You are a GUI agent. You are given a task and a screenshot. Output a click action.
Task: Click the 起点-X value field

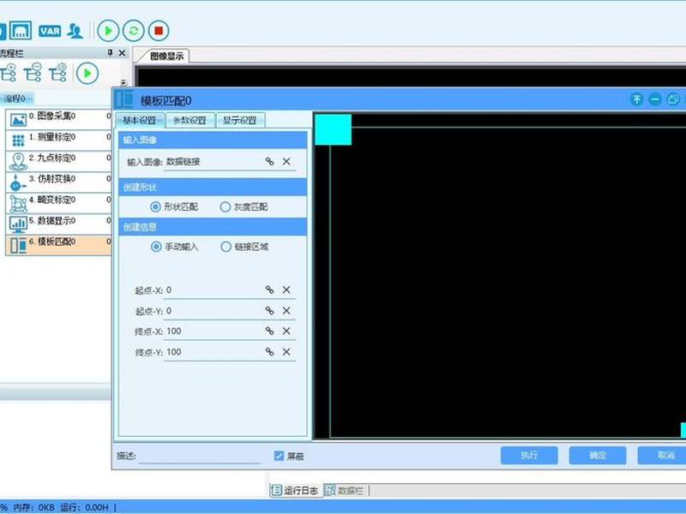coord(212,290)
